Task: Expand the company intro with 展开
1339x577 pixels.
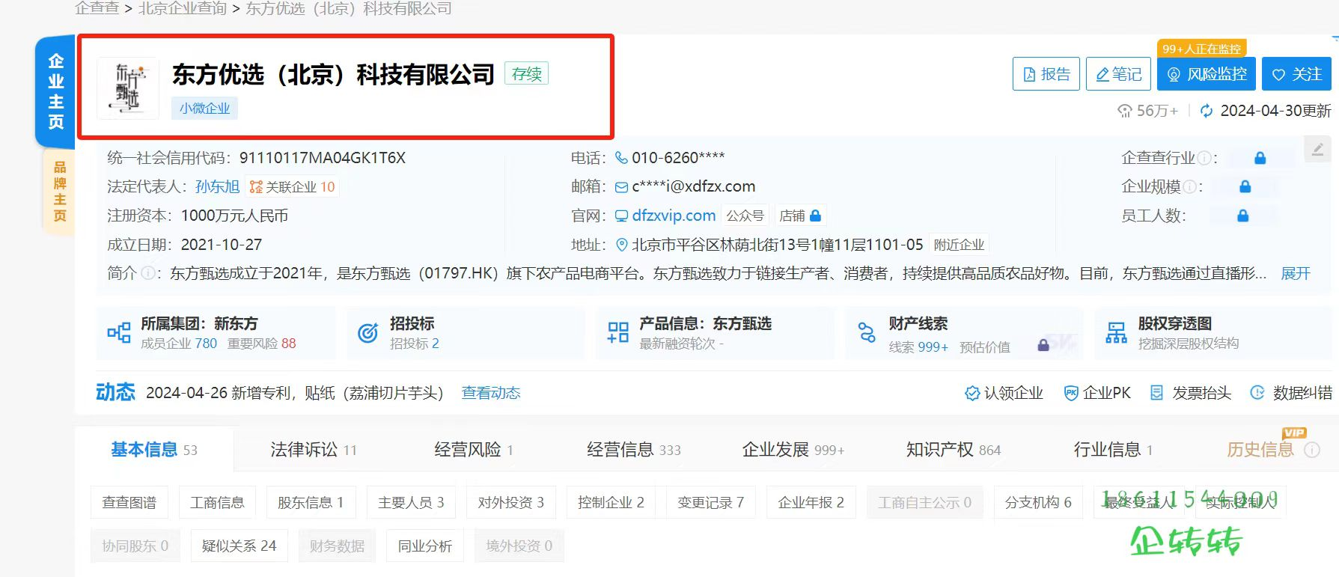Action: click(1296, 273)
